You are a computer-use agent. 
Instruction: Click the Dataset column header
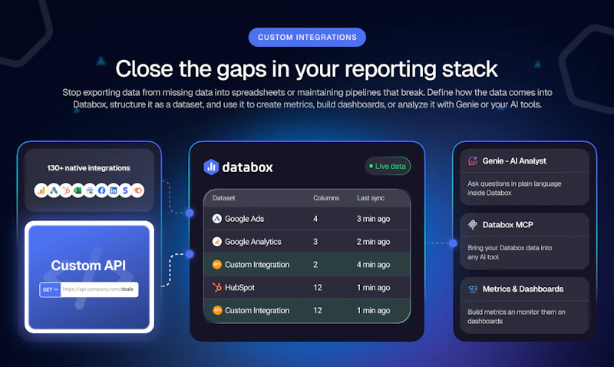click(223, 198)
